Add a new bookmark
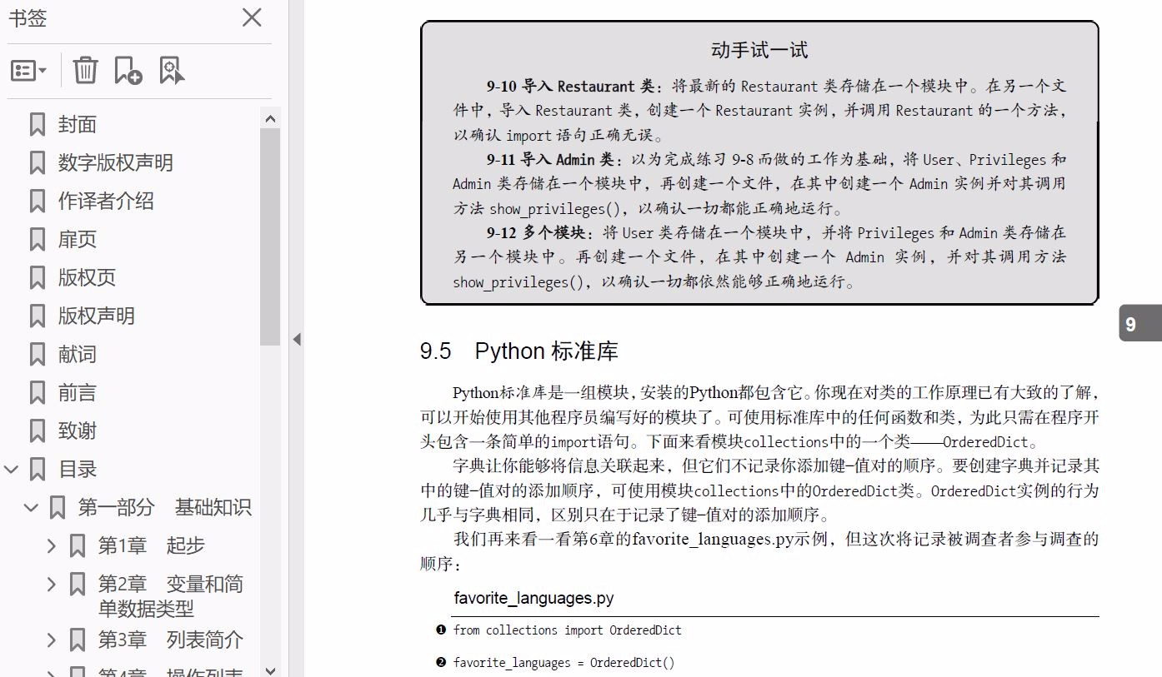This screenshot has height=677, width=1162. [128, 71]
